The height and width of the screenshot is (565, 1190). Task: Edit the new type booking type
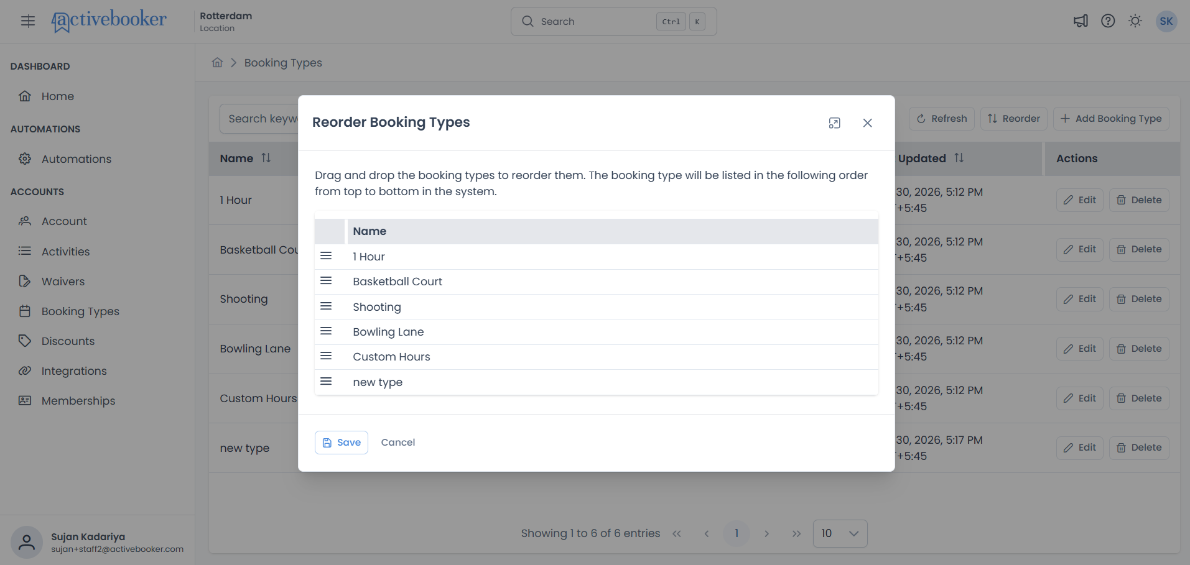click(1080, 448)
